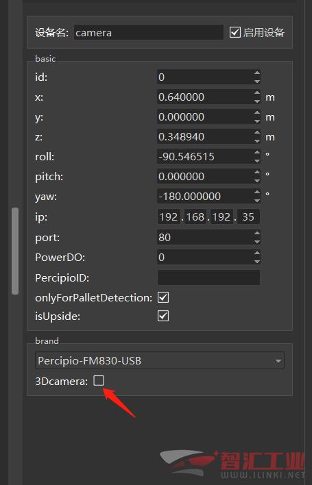This screenshot has width=312, height=485.
Task: Increase the id value with up arrow
Action: point(257,73)
